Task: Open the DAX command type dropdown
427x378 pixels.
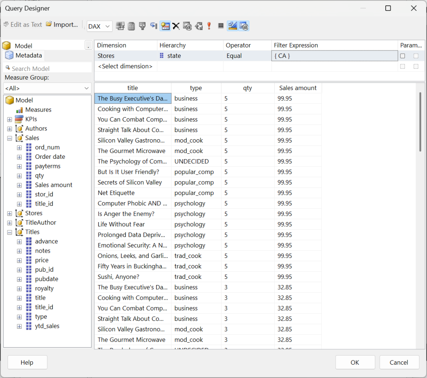Action: pos(99,26)
